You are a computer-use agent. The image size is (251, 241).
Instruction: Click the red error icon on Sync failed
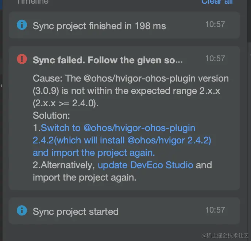point(22,59)
